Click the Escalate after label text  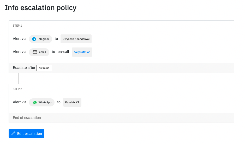tap(24, 68)
